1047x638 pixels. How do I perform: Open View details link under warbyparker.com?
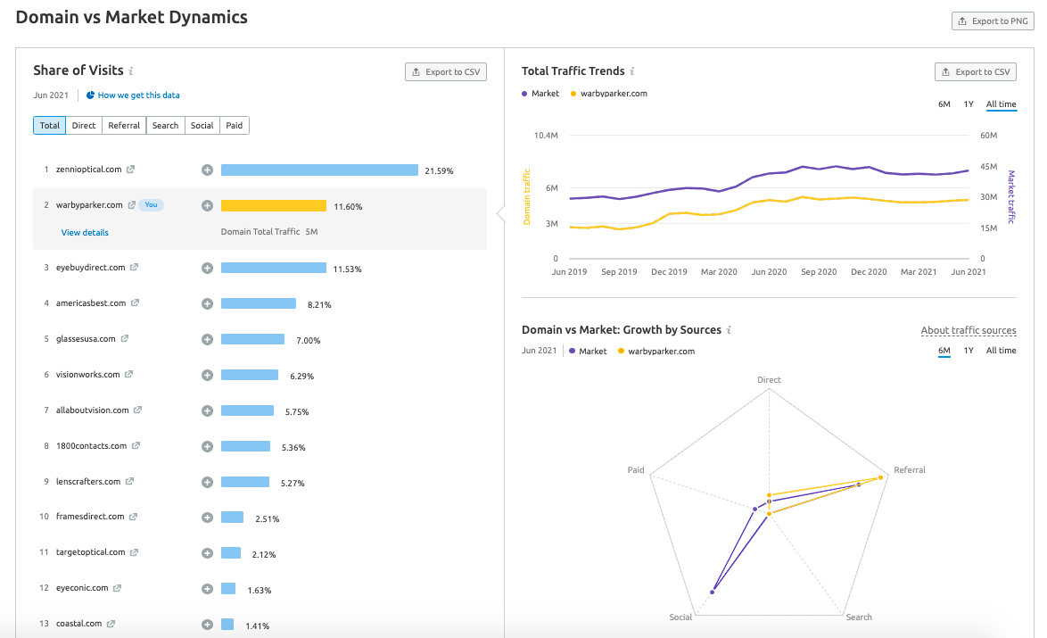[85, 233]
